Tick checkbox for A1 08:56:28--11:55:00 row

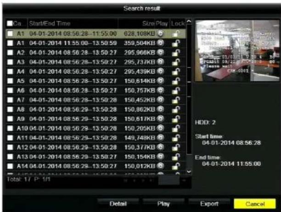[10, 33]
